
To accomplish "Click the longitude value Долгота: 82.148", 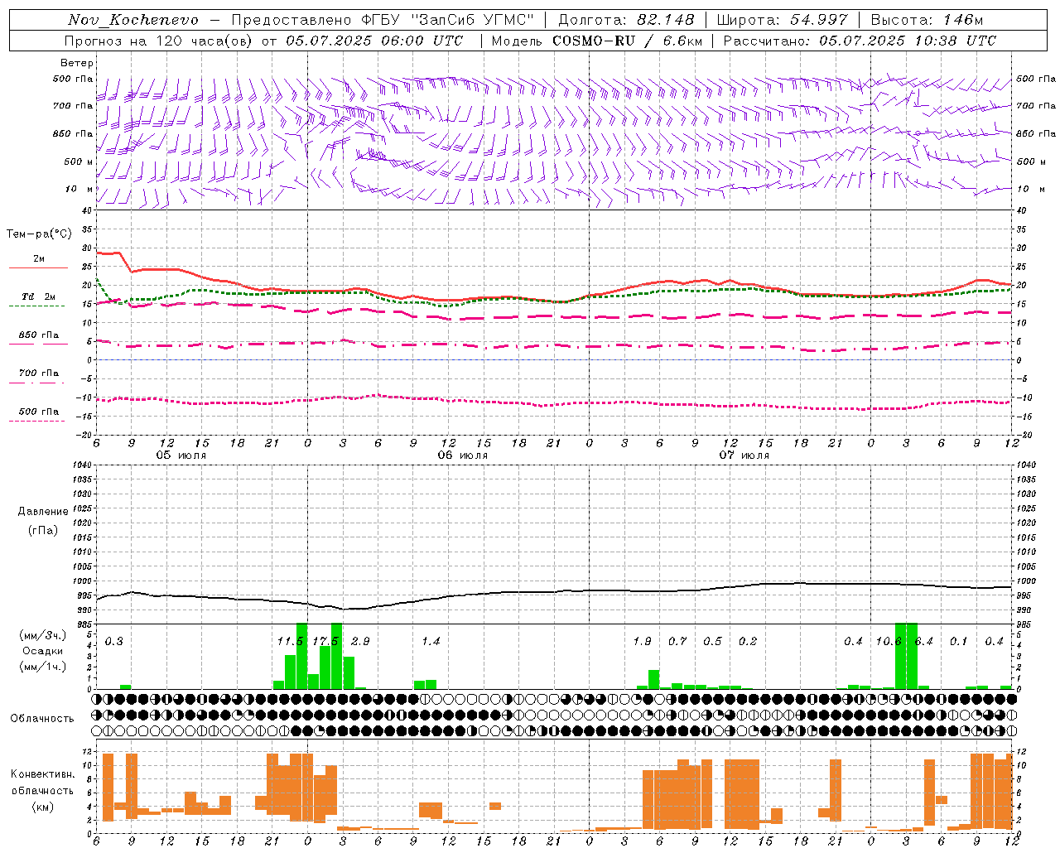I will coord(626,20).
